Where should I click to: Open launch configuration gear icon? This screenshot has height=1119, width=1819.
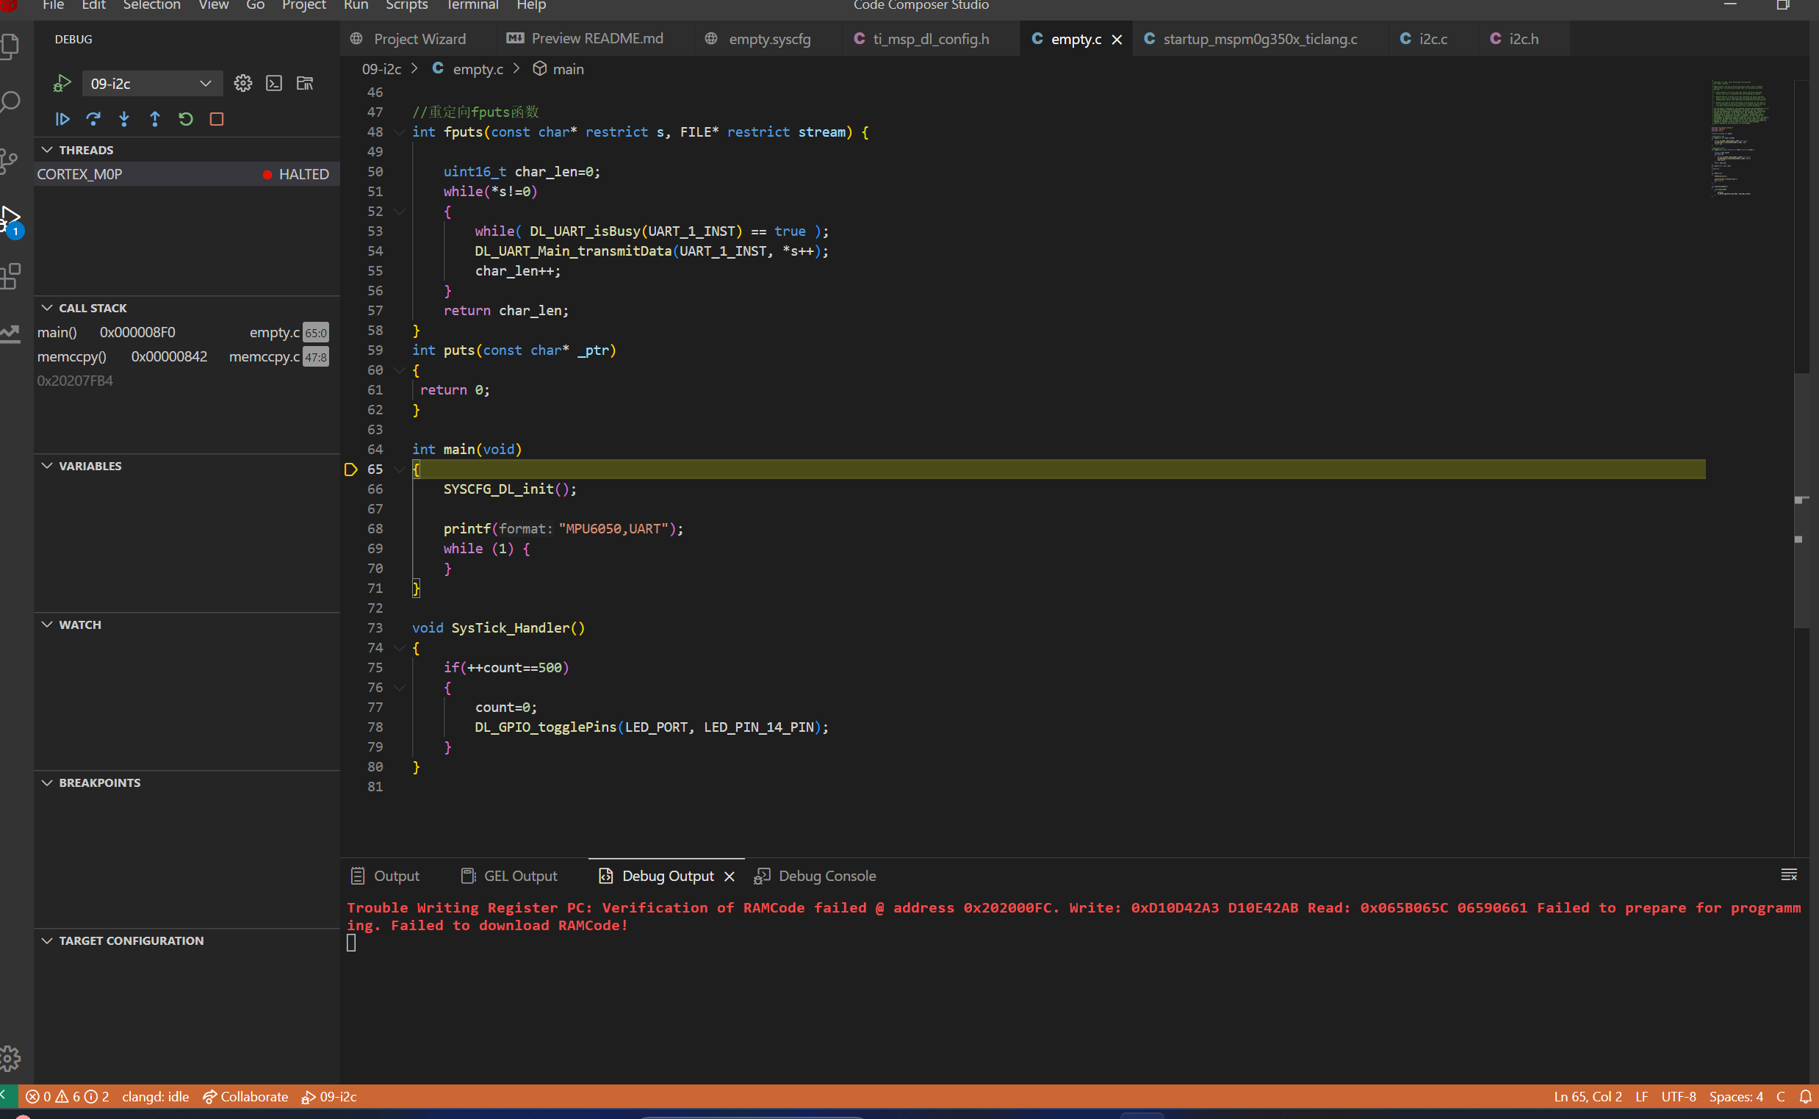pos(242,83)
